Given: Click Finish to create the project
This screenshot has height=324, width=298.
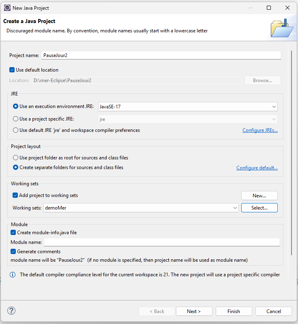Looking at the screenshot, I should pyautogui.click(x=234, y=311).
